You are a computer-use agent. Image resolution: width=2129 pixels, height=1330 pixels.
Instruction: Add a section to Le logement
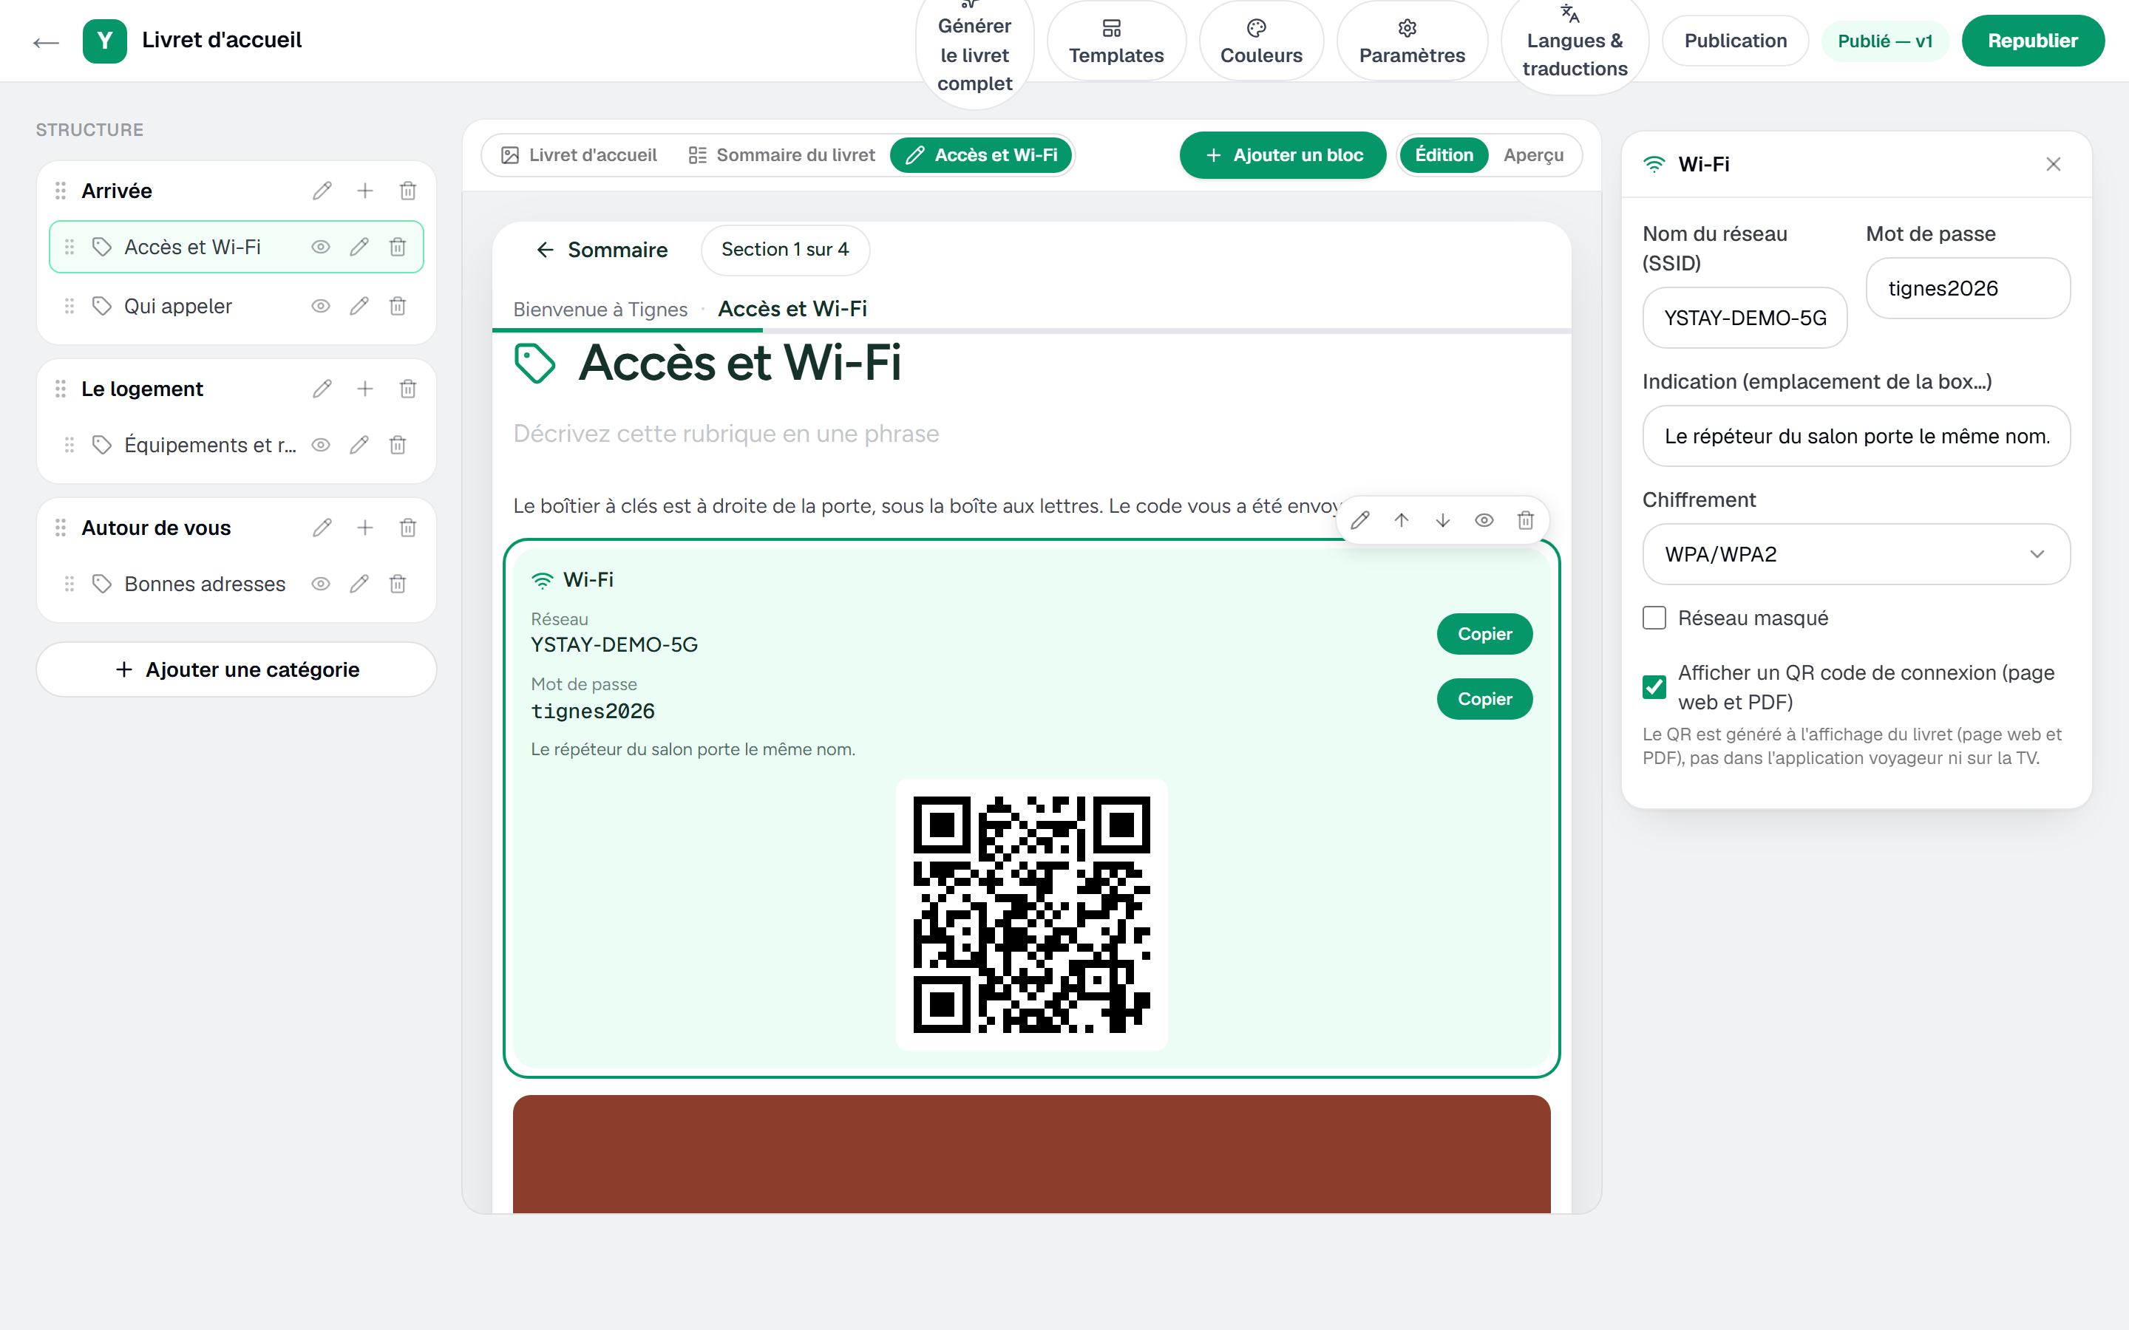click(365, 389)
